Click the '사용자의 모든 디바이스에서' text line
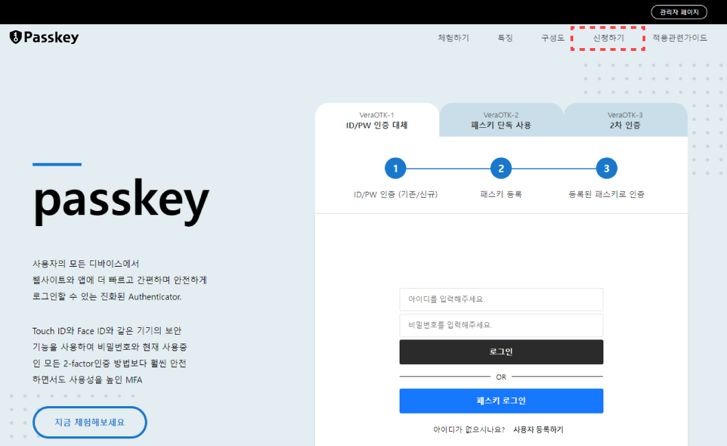The height and width of the screenshot is (446, 727). tap(86, 264)
